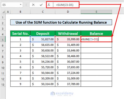The width and height of the screenshot is (124, 99).
Task: Click serial number 3 cell
Action: 20,50
